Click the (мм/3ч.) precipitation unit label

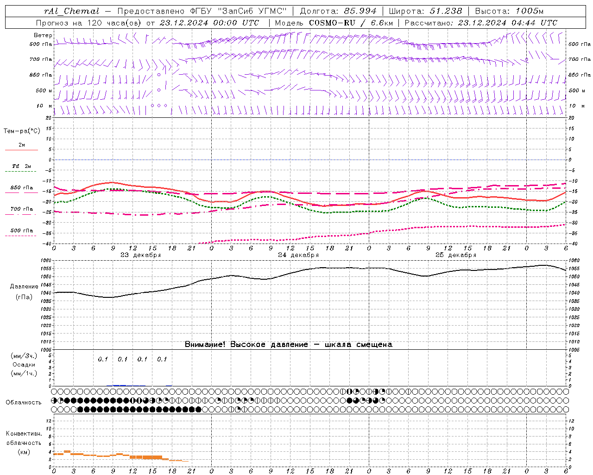(24, 356)
